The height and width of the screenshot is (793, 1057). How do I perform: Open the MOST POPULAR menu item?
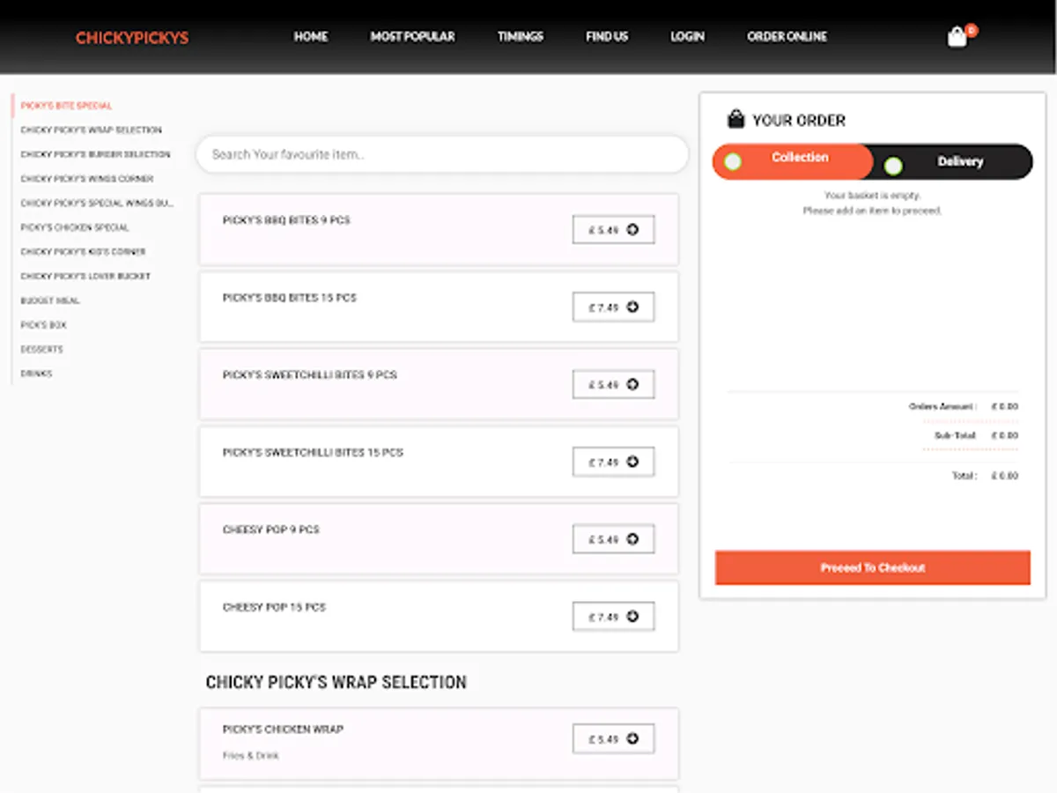[412, 36]
